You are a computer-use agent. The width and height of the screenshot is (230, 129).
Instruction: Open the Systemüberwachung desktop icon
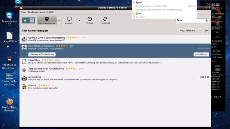(x=9, y=79)
